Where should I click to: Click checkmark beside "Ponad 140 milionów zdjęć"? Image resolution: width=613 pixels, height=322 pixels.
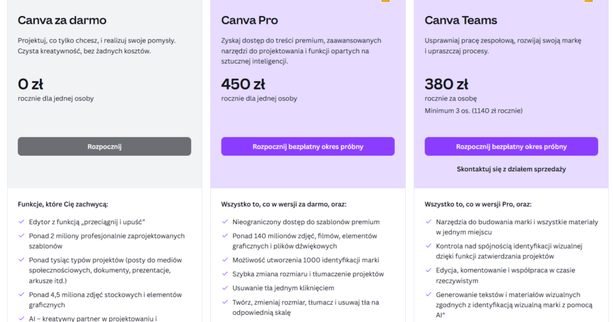pos(225,236)
